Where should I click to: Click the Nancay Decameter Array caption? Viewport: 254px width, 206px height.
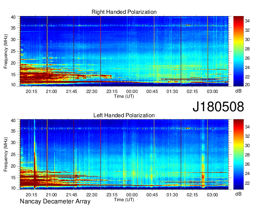(55, 202)
